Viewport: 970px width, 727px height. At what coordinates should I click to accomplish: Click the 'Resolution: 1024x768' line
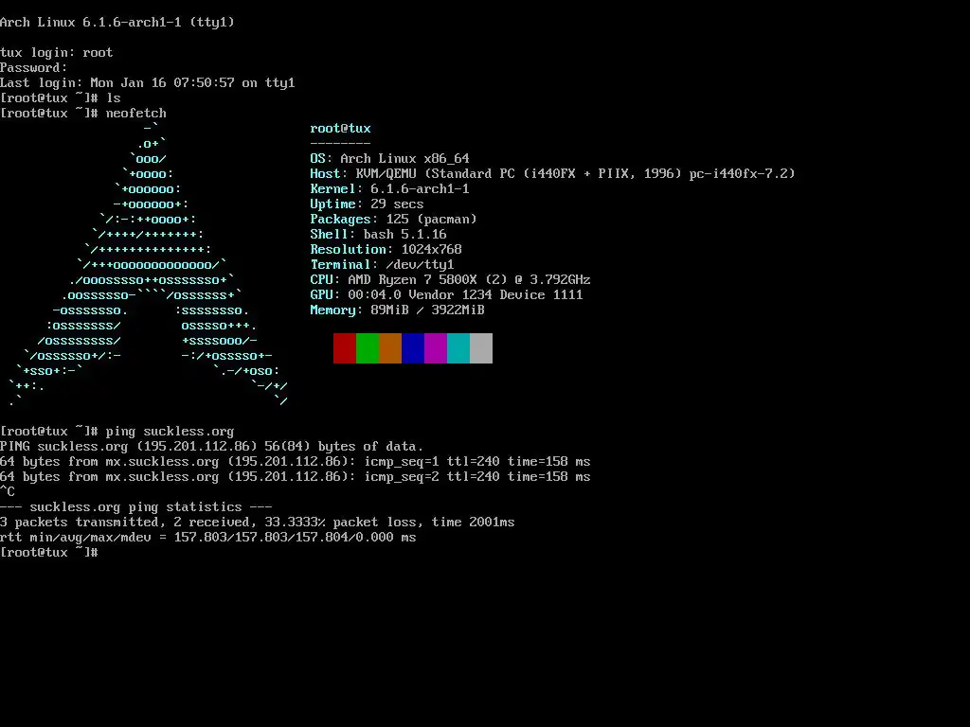point(386,249)
